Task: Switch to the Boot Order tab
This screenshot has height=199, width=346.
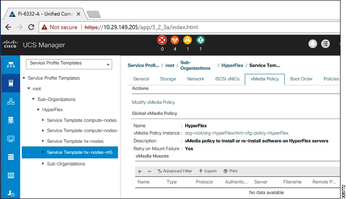Action: (301, 79)
